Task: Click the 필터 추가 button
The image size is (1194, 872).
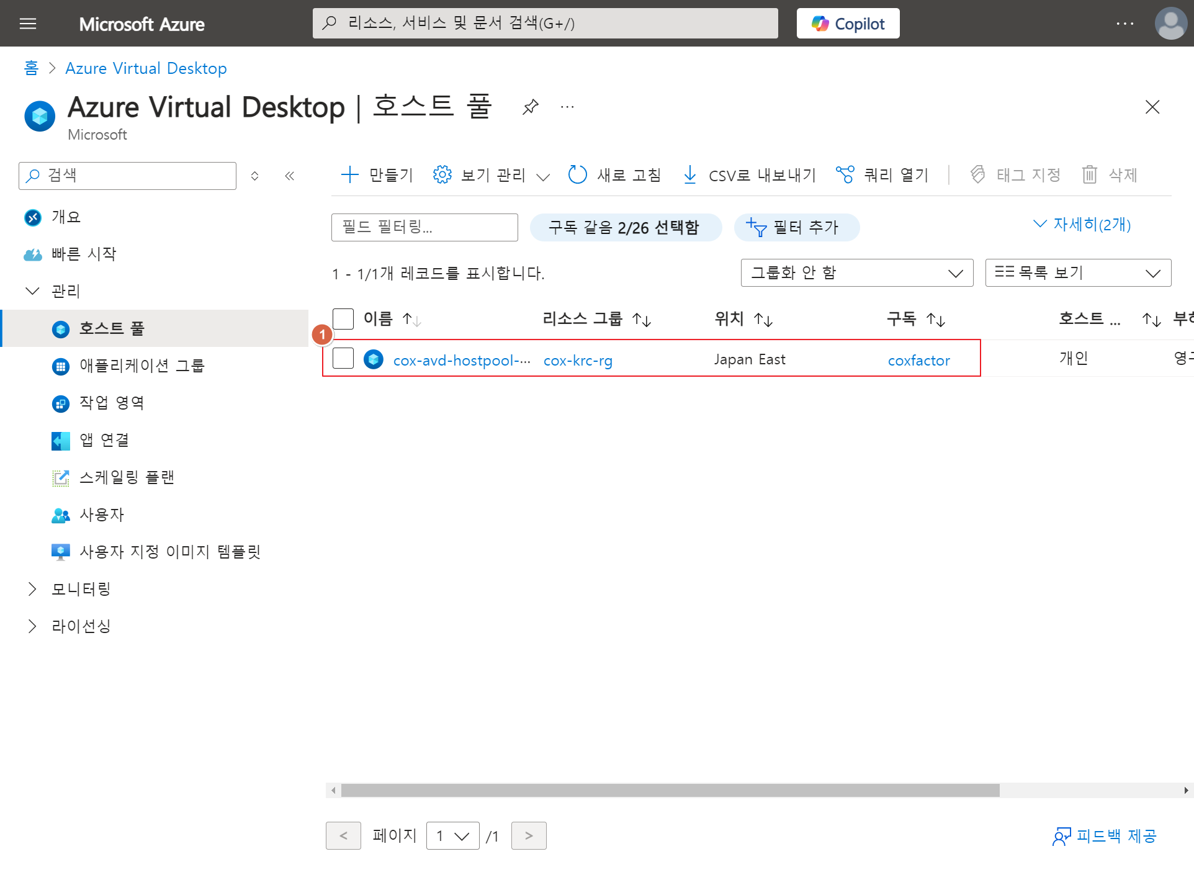Action: pos(796,227)
